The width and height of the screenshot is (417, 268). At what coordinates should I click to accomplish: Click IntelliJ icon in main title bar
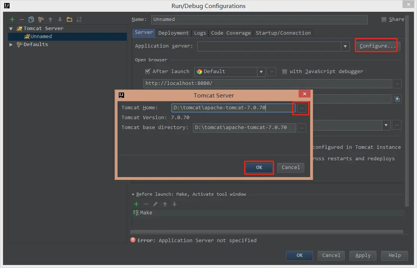click(7, 6)
